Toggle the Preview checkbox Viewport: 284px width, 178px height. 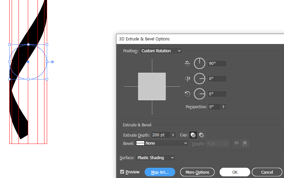click(x=122, y=172)
